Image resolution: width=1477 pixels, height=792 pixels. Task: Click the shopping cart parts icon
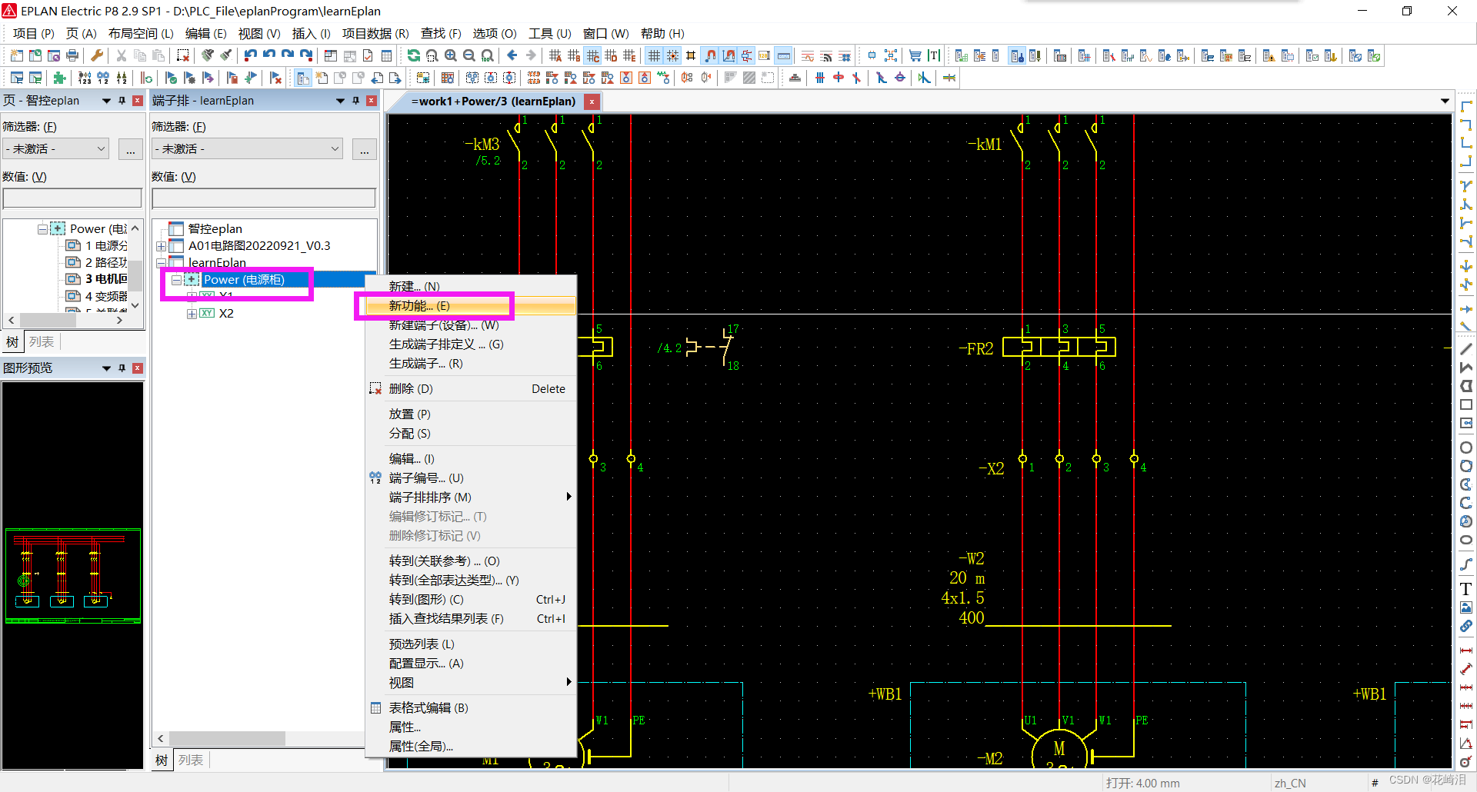pyautogui.click(x=915, y=55)
